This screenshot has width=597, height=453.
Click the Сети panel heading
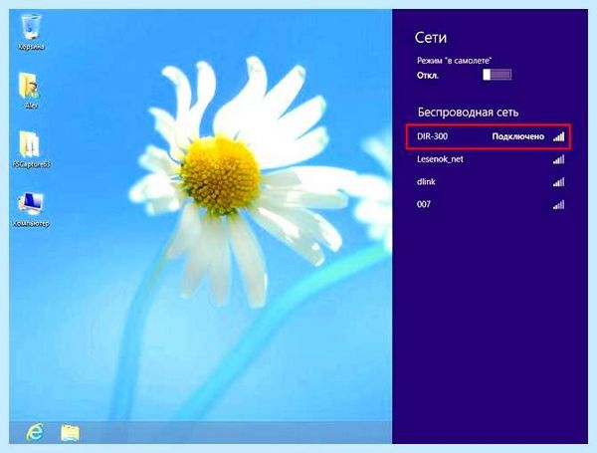click(431, 38)
